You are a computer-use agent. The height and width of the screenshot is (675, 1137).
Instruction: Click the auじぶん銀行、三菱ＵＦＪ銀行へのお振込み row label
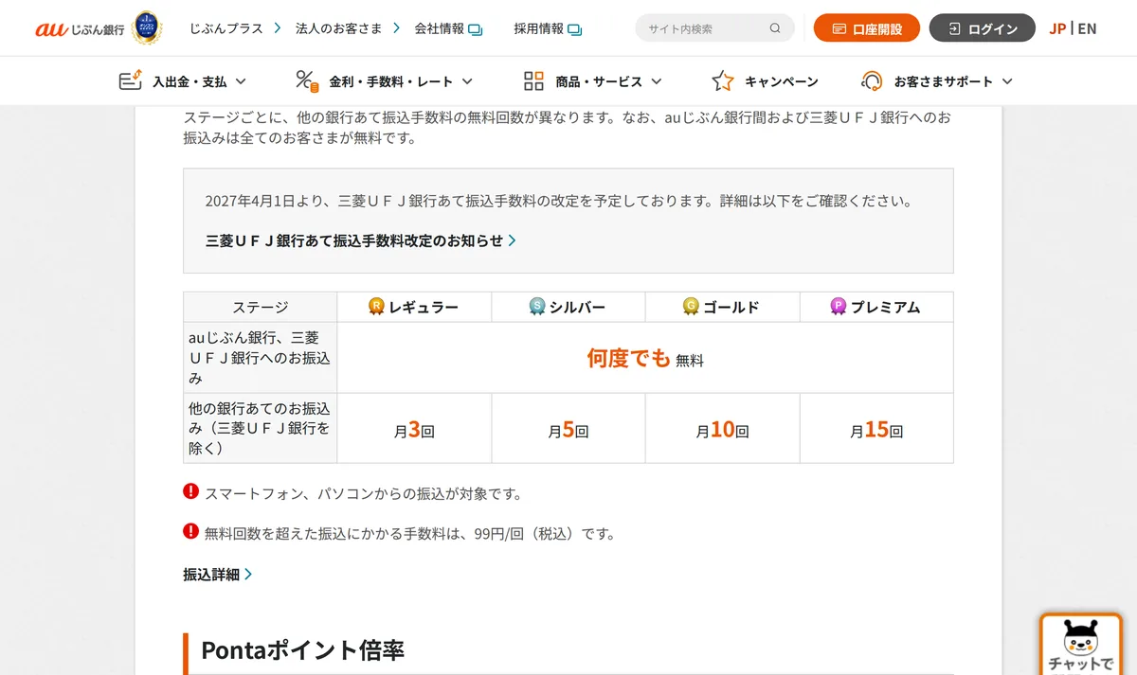(x=261, y=358)
